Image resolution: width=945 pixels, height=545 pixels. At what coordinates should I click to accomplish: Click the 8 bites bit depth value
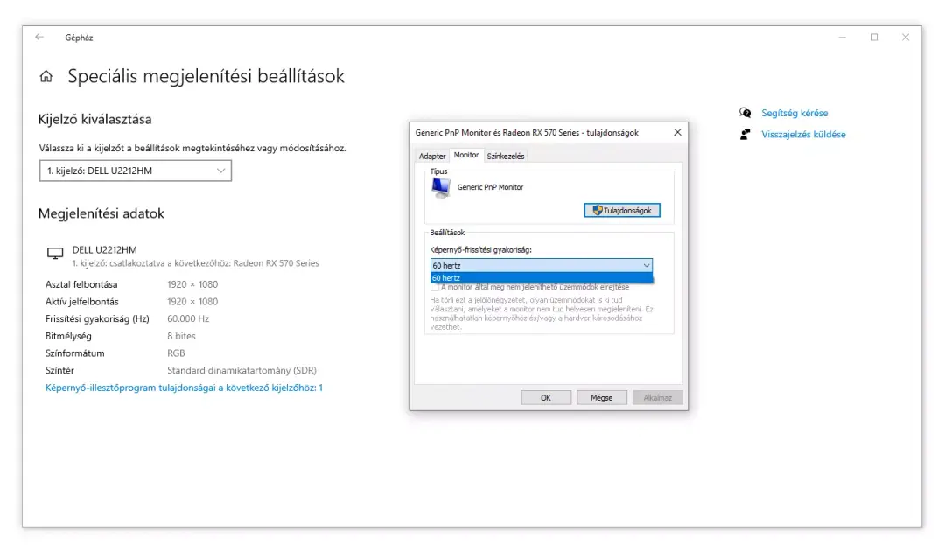pyautogui.click(x=181, y=336)
